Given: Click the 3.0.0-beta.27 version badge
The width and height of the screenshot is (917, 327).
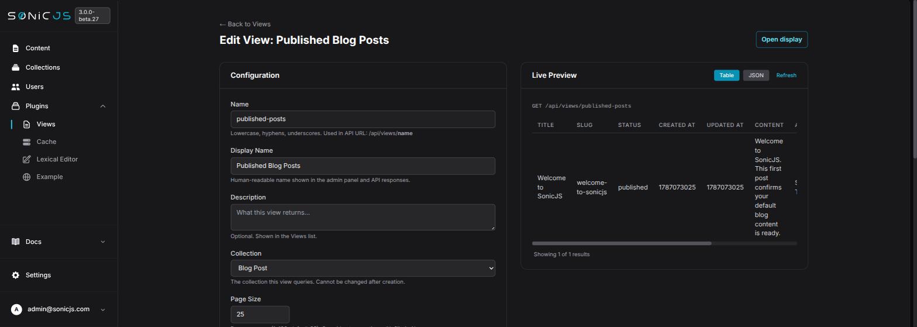Looking at the screenshot, I should point(92,16).
